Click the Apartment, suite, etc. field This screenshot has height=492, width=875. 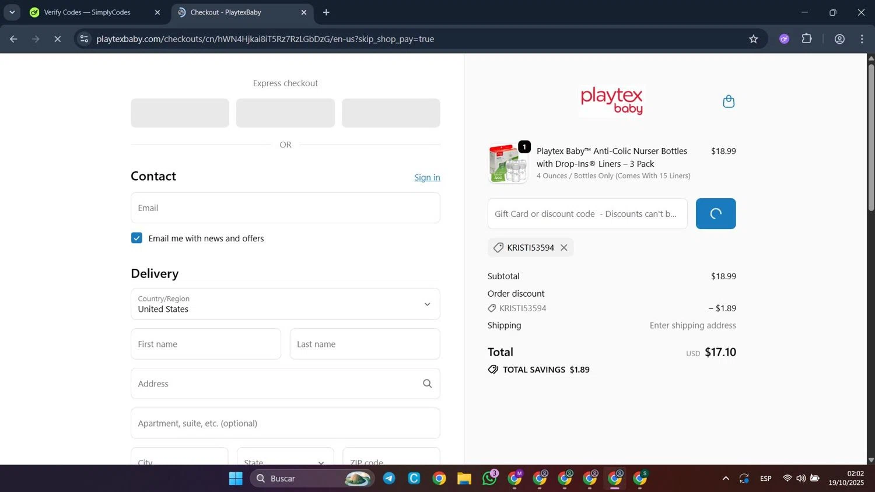click(285, 423)
